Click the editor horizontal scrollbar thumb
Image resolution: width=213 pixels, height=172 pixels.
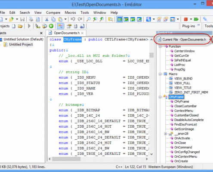tap(66, 159)
